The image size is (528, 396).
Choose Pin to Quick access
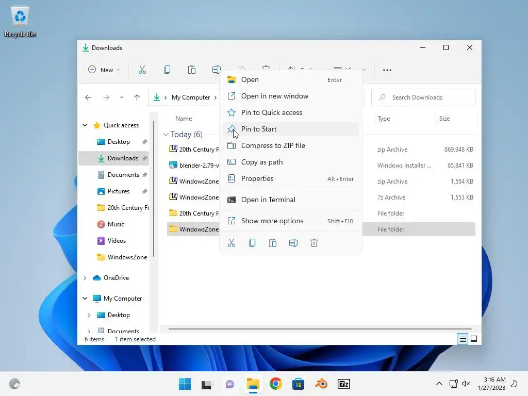click(x=291, y=112)
